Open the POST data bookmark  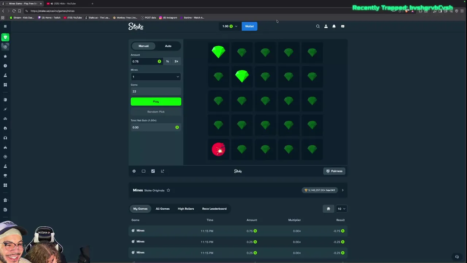pyautogui.click(x=148, y=18)
